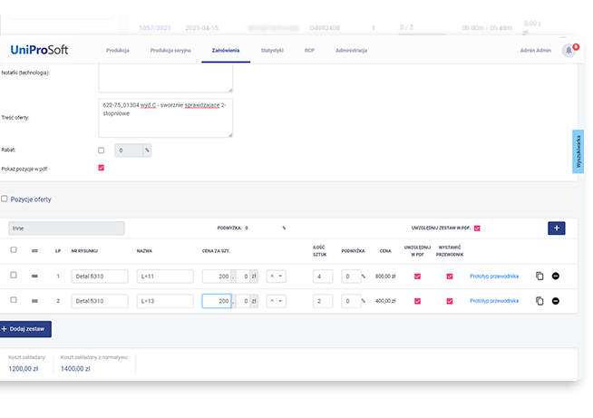Image resolution: width=593 pixels, height=418 pixels.
Task: Click the notification bell icon
Action: coord(569,51)
